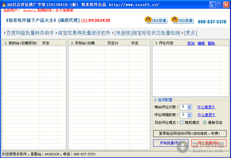Click 添加 to add comment content
The width and height of the screenshot is (231, 158).
pos(191,43)
